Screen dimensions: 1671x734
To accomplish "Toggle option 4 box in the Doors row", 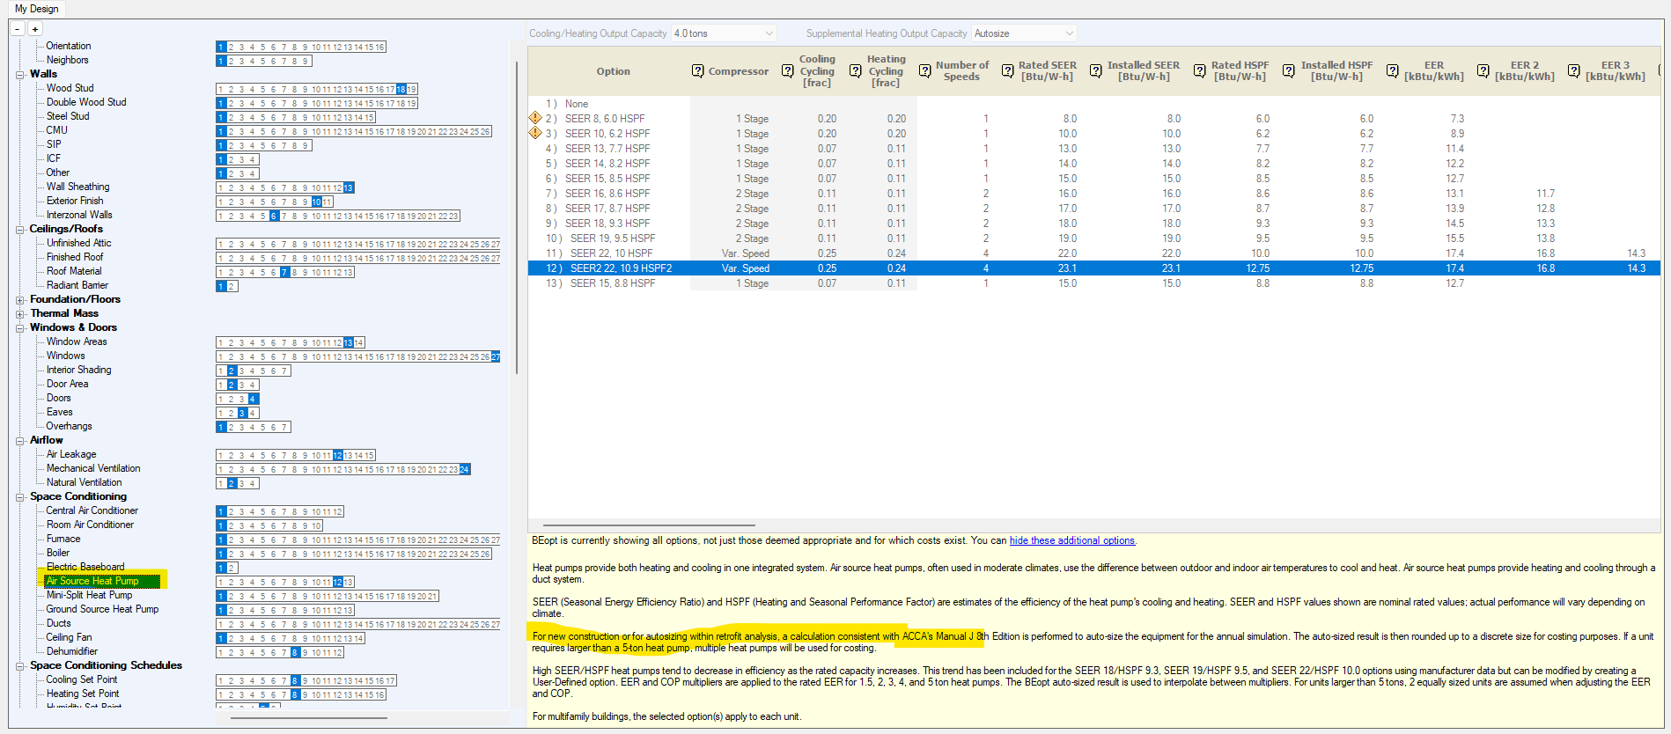I will click(253, 400).
